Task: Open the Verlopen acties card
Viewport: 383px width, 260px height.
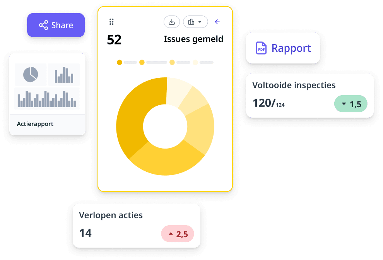Action: (x=136, y=225)
